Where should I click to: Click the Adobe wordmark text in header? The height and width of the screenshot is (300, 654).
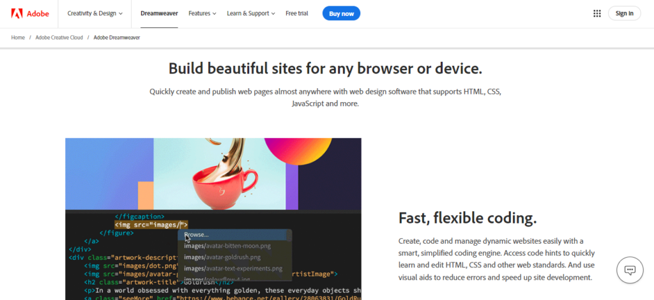pos(38,13)
